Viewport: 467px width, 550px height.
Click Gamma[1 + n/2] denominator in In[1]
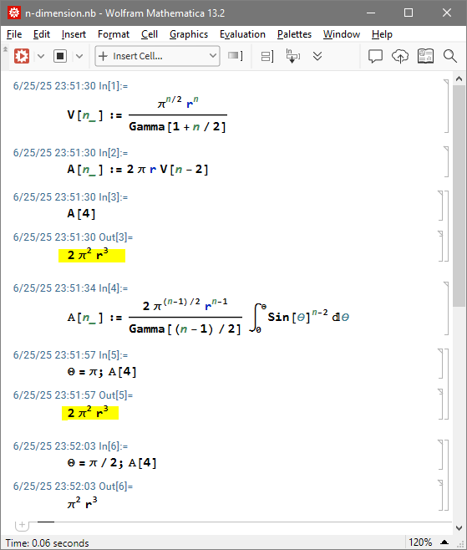177,126
